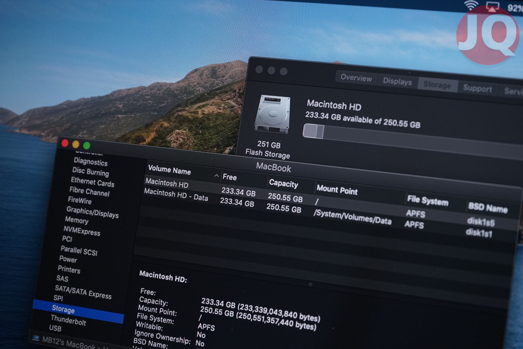Select SPI in the sidebar
This screenshot has width=523, height=349.
(58, 298)
